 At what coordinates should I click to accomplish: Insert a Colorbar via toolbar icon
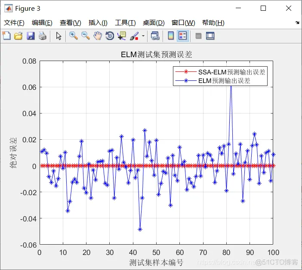[171, 36]
